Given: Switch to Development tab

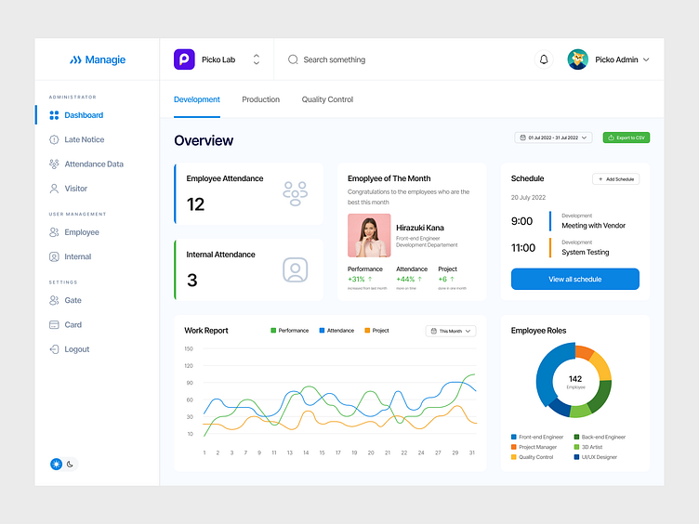Looking at the screenshot, I should pos(197,99).
